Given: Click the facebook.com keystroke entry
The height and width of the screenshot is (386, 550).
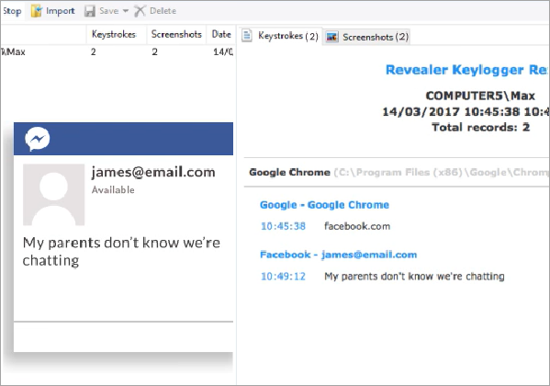Looking at the screenshot, I should tap(357, 226).
